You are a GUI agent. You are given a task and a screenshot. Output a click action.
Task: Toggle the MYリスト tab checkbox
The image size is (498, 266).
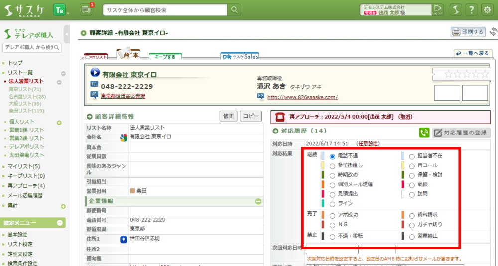(x=87, y=57)
